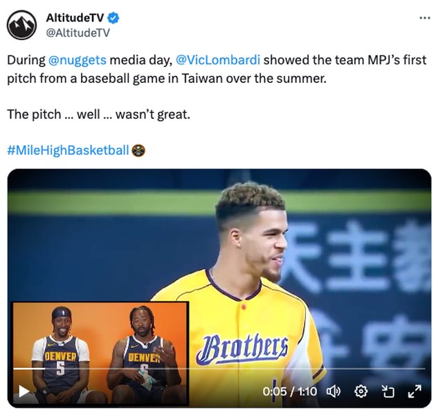Open the @nuggets mention link

click(77, 60)
